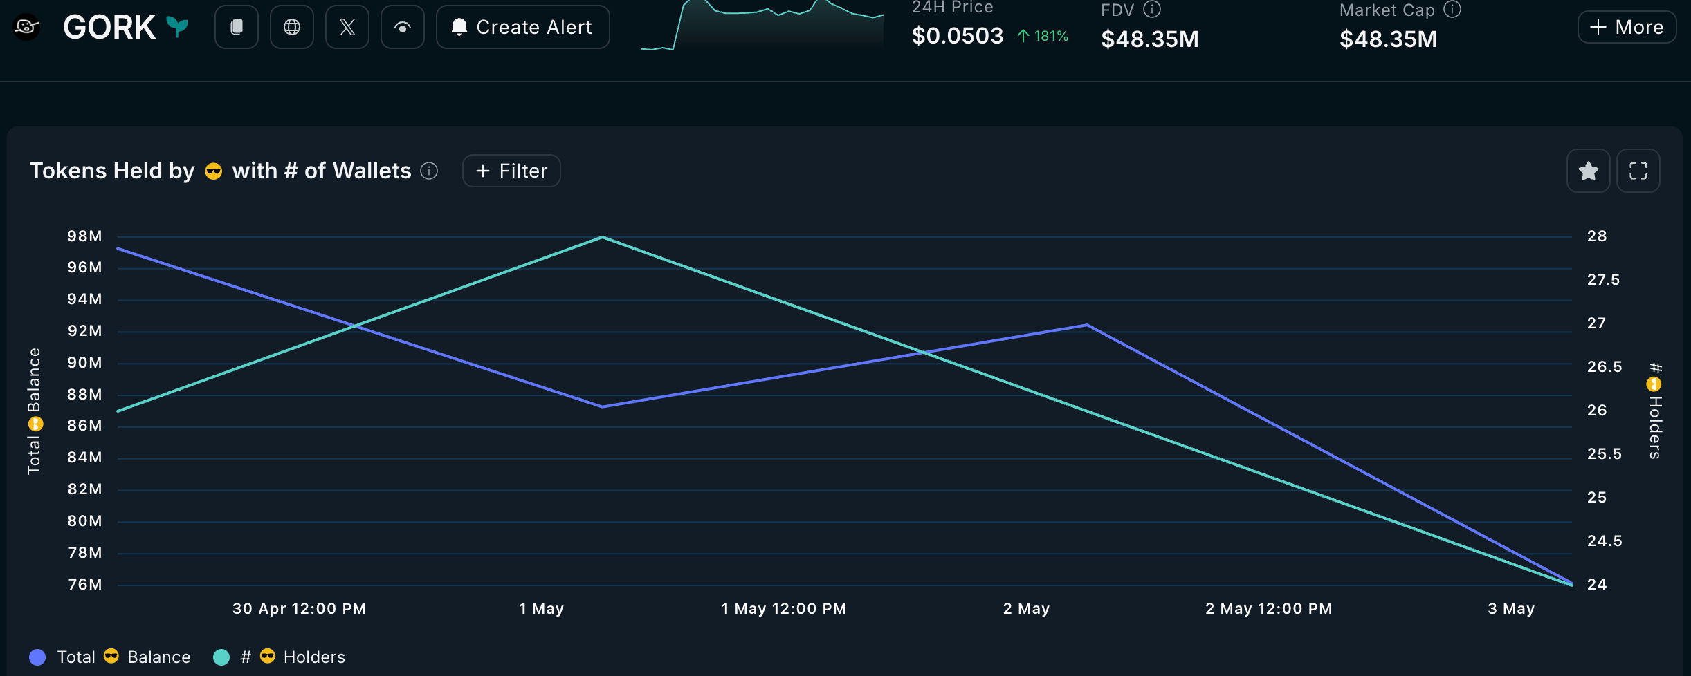Viewport: 1691px width, 676px height.
Task: Toggle the Total Balance series in legend
Action: 125,657
